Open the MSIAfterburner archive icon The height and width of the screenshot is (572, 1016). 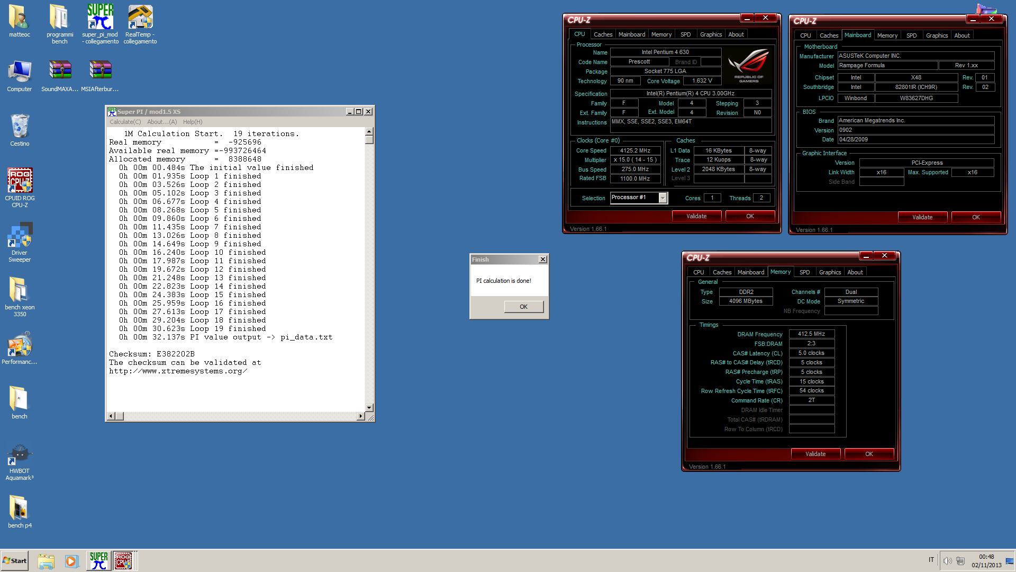tap(100, 76)
